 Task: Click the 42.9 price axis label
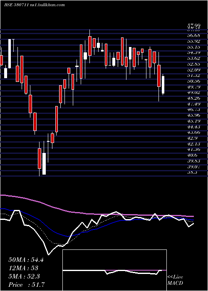tap(192, 138)
